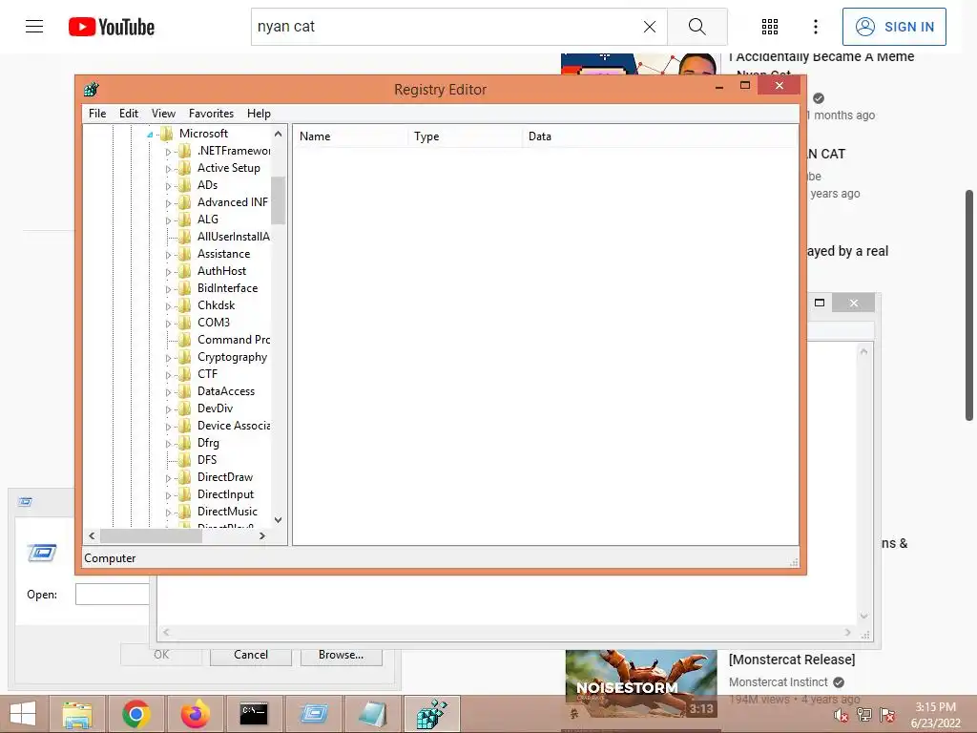Select the BidInterface key
977x733 pixels.
point(227,288)
